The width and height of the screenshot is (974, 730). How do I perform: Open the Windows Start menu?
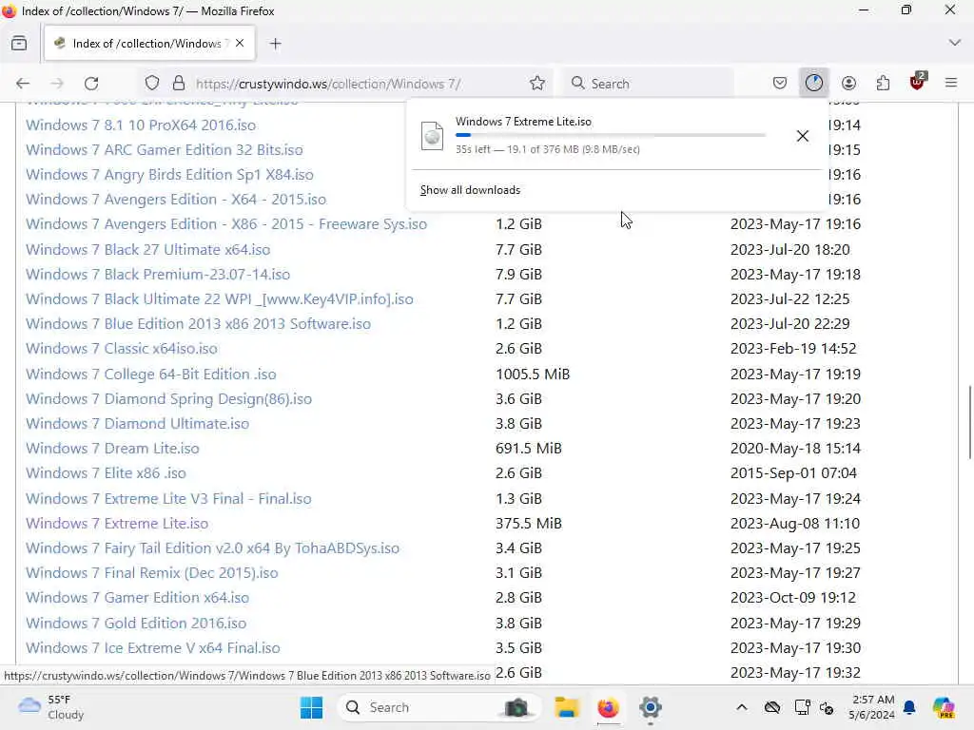[x=311, y=707]
